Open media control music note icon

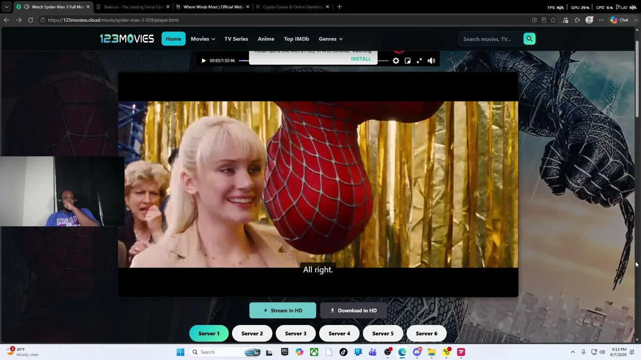coord(566,20)
